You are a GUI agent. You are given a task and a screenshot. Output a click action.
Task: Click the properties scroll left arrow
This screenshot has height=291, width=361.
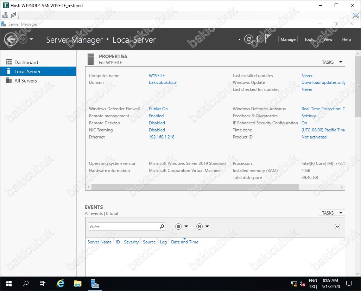tap(89, 187)
